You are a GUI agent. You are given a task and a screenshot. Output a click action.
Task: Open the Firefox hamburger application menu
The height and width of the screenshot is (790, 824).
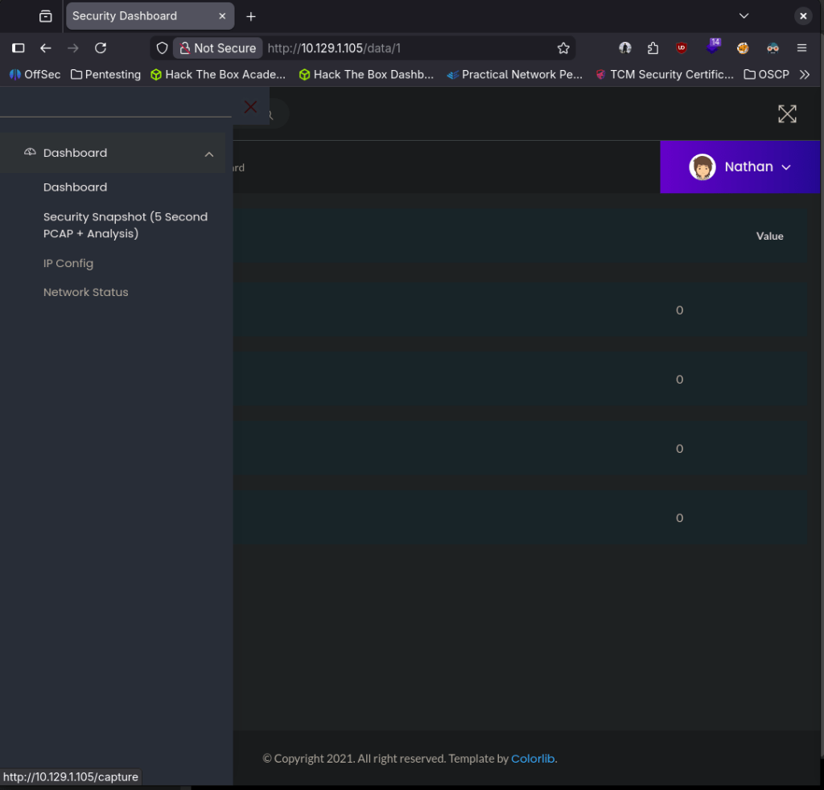pos(801,48)
